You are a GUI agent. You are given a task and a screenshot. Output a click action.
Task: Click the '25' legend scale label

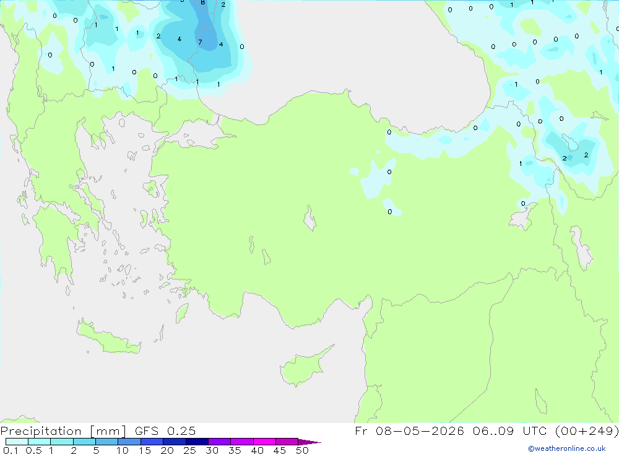tap(189, 450)
